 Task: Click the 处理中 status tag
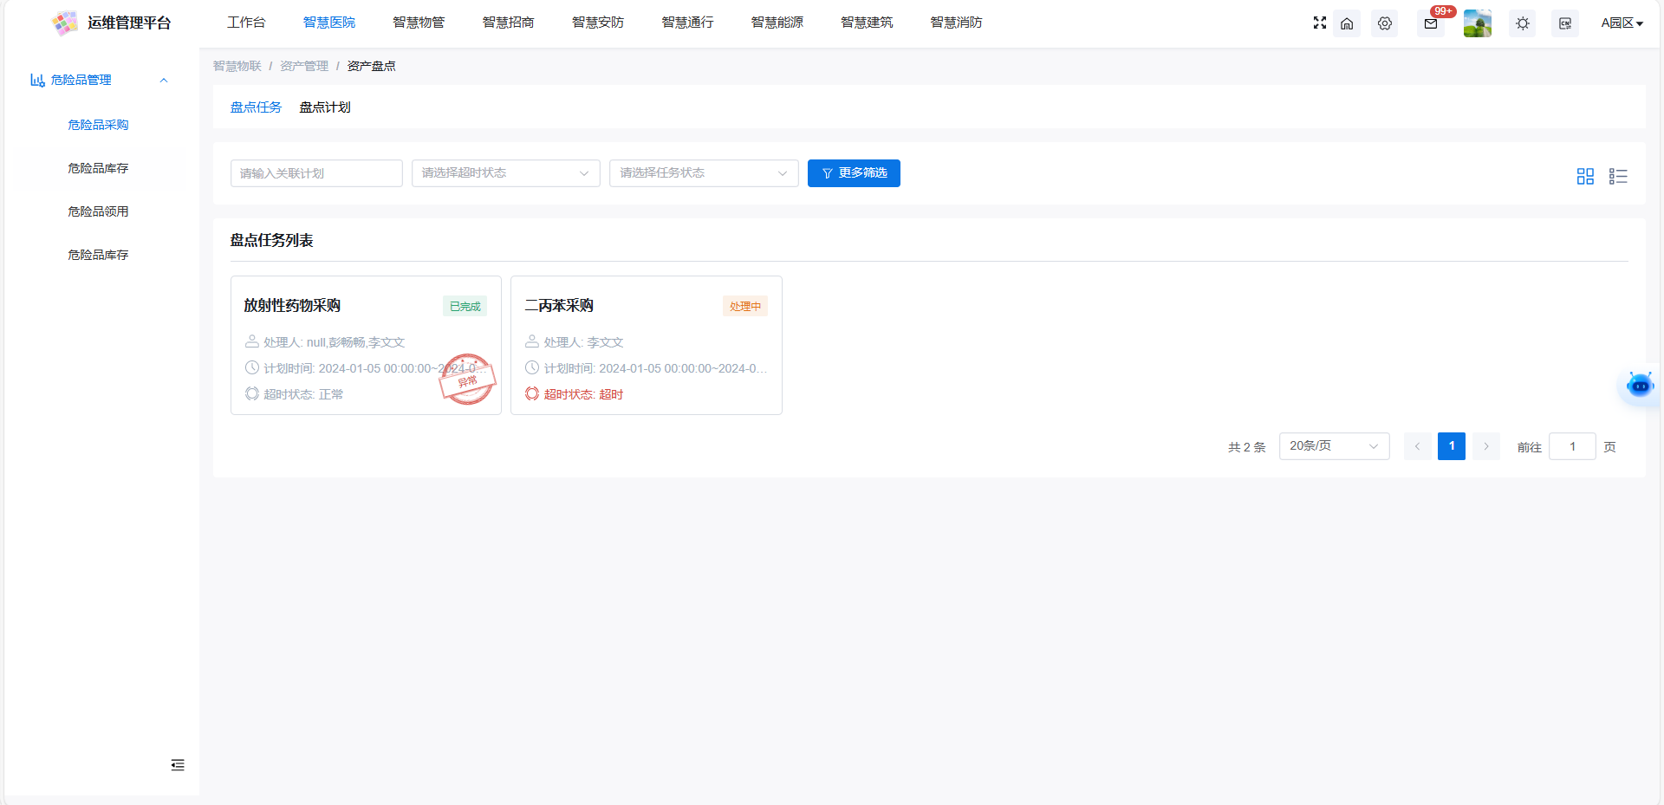(x=745, y=306)
